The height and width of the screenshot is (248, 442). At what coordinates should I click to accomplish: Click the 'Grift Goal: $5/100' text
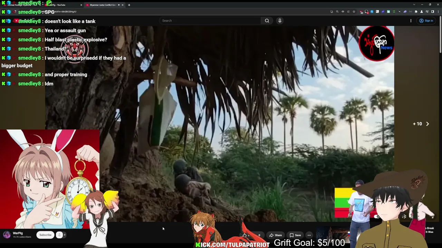click(309, 243)
